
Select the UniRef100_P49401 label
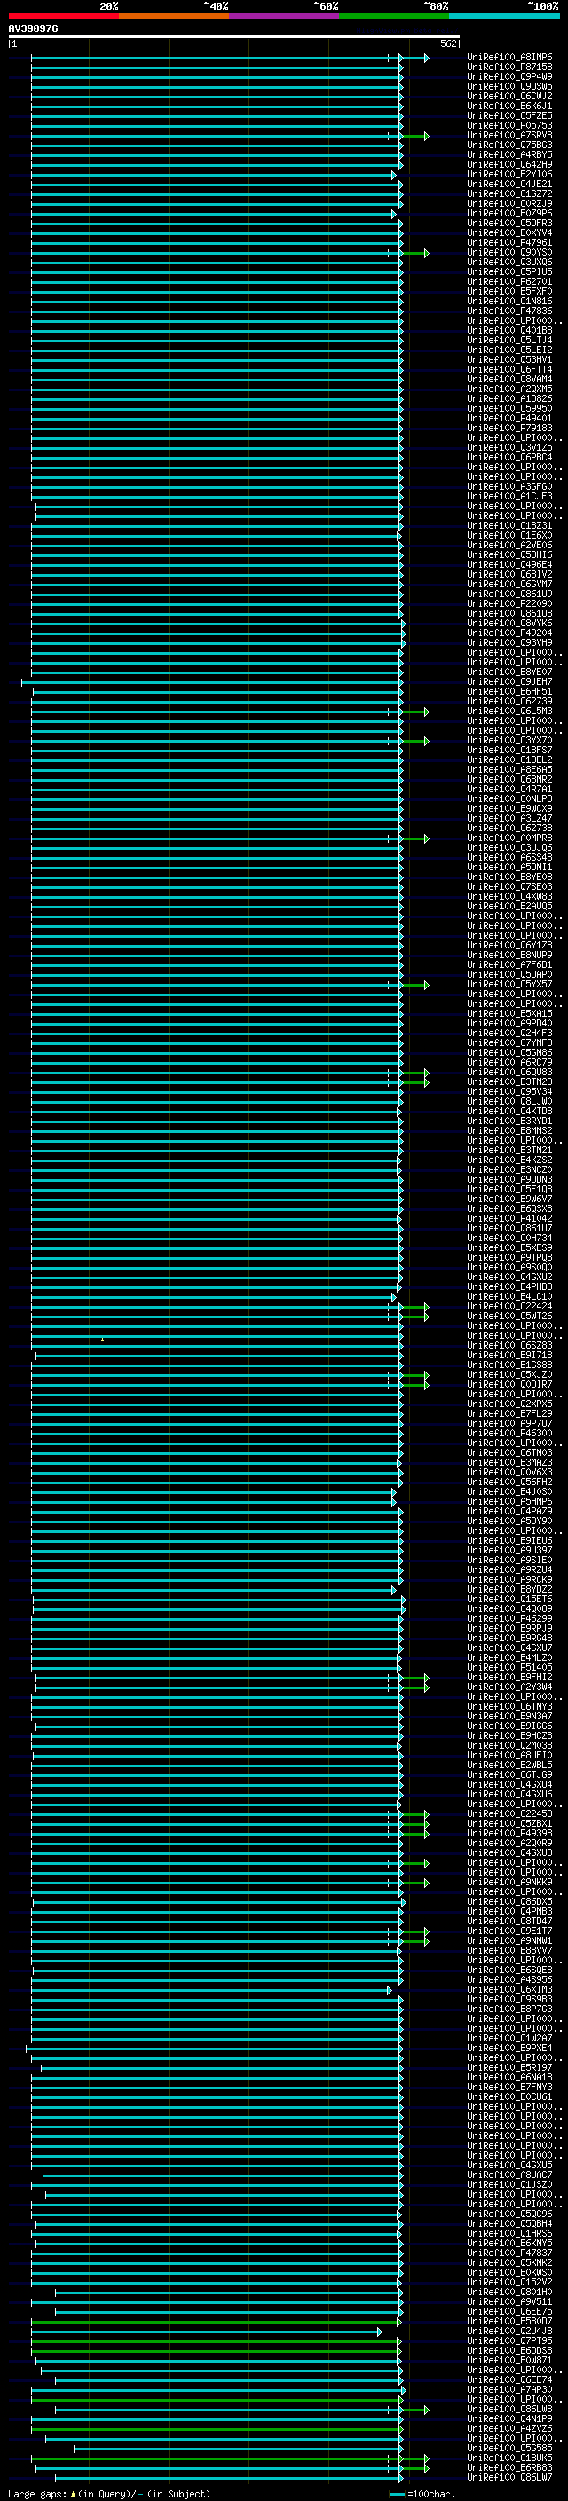509,419
